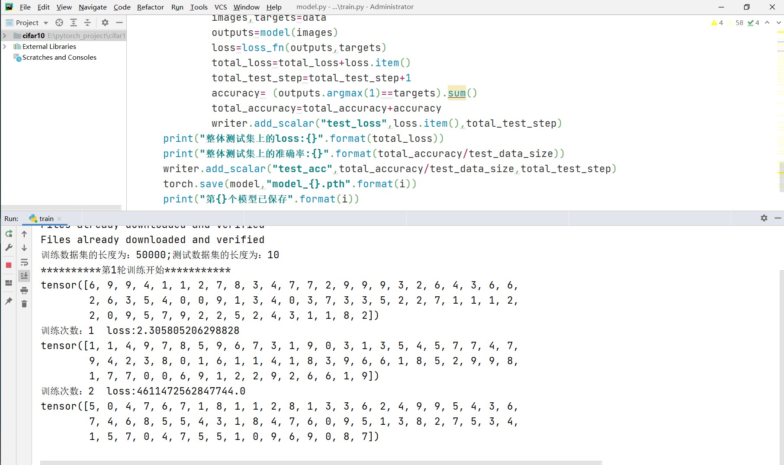784x465 pixels.
Task: Click the torch.save code line
Action: tap(289, 184)
